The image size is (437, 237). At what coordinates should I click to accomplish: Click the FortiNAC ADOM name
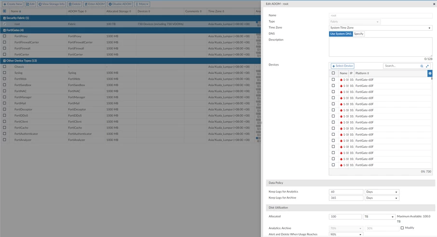tap(21, 91)
